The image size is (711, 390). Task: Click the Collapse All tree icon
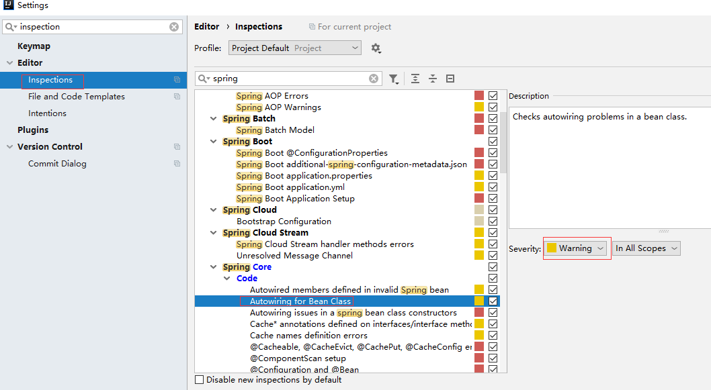(x=433, y=79)
